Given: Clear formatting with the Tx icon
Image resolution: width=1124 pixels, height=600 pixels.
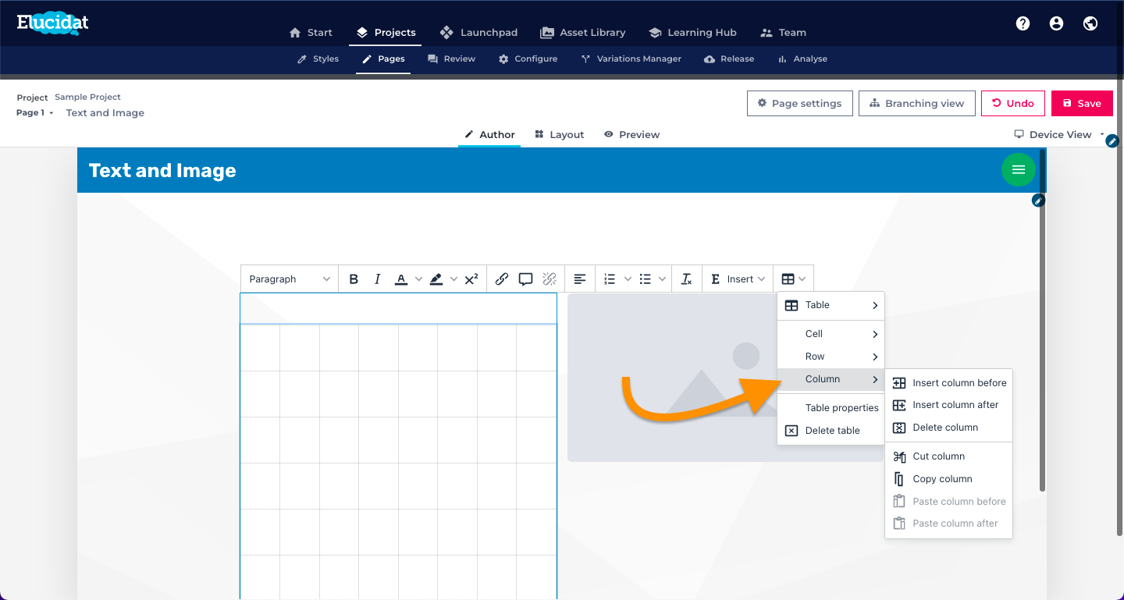Looking at the screenshot, I should (x=687, y=279).
